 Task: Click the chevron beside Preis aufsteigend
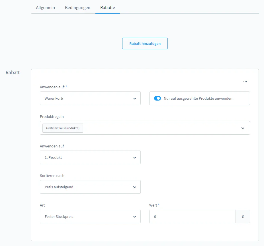point(135,187)
